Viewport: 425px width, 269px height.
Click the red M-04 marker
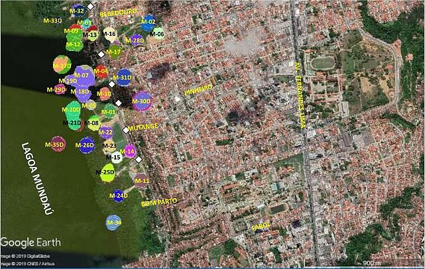101,71
